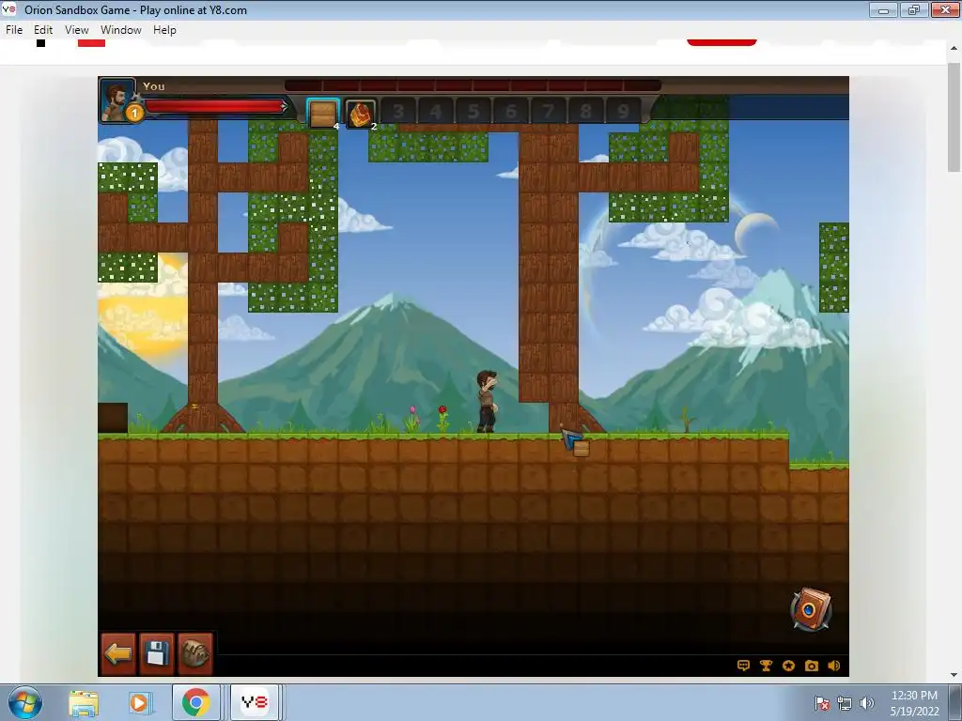962x721 pixels.
Task: Select empty hotbar slot 4
Action: click(436, 112)
